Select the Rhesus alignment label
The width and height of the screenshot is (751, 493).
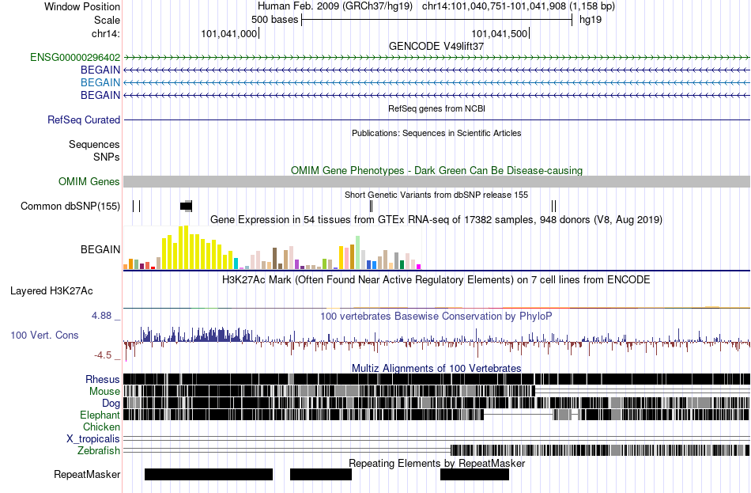(103, 379)
